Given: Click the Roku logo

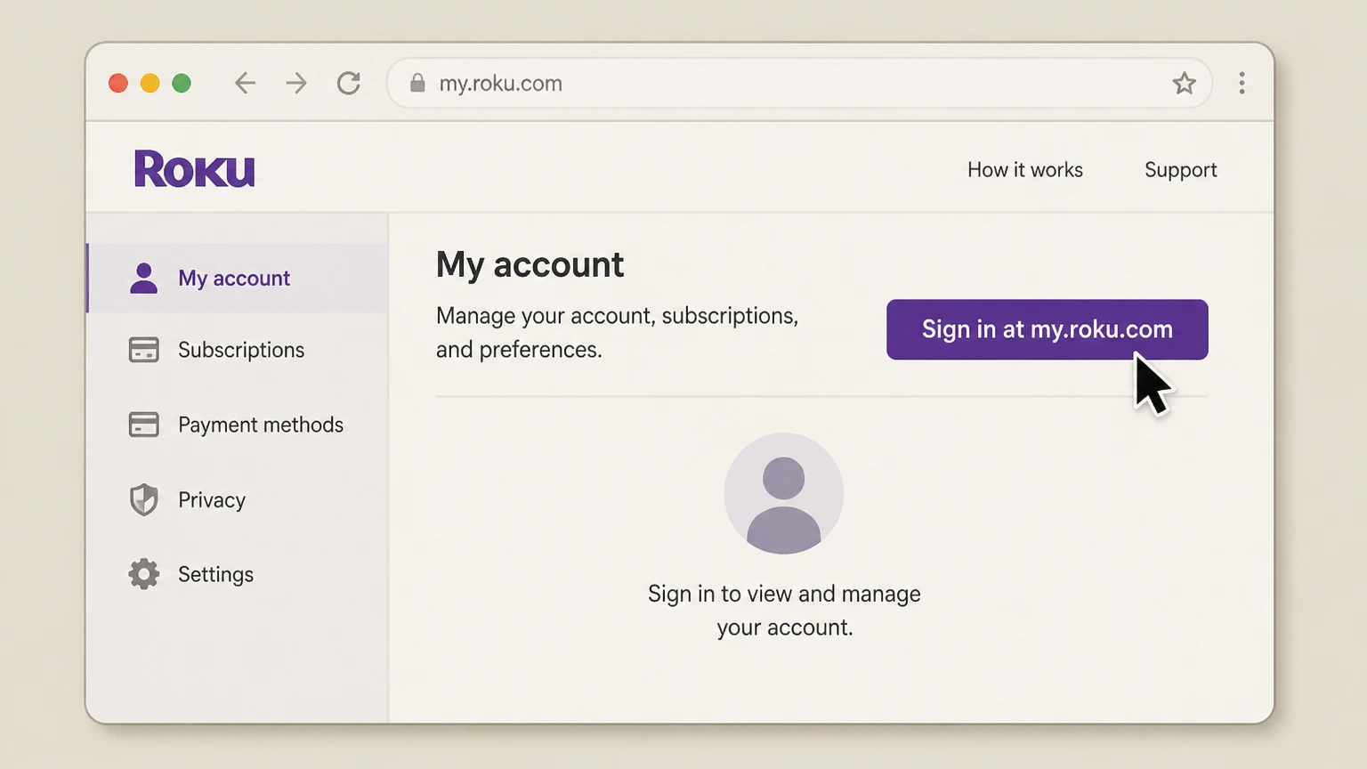Looking at the screenshot, I should [x=194, y=169].
